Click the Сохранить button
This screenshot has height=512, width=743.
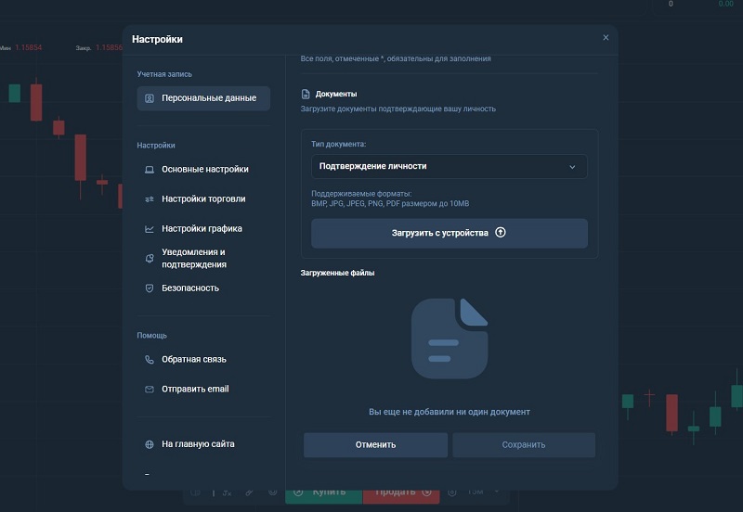[x=524, y=445]
